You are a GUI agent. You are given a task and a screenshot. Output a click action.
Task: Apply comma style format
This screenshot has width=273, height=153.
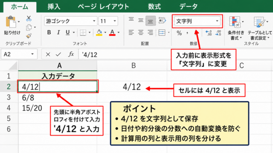tap(187, 33)
